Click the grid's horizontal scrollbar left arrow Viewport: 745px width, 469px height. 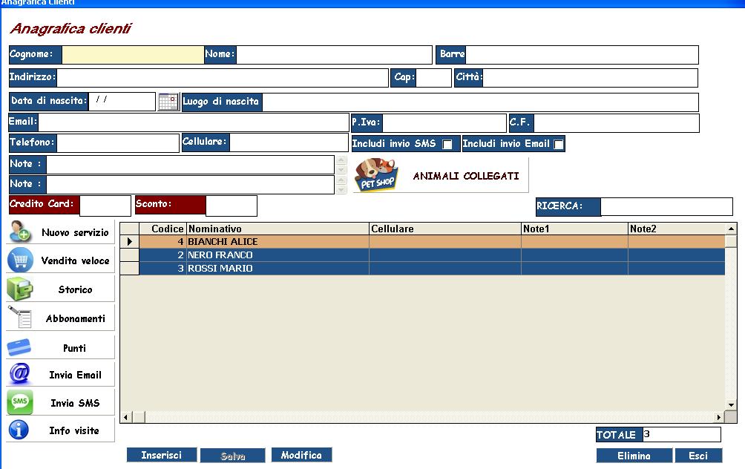point(126,417)
